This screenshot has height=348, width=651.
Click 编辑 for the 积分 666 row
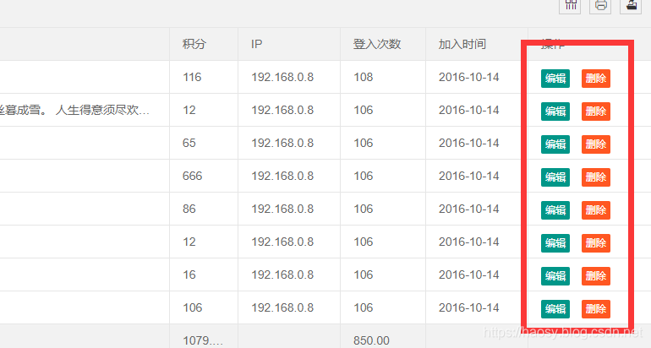[555, 177]
